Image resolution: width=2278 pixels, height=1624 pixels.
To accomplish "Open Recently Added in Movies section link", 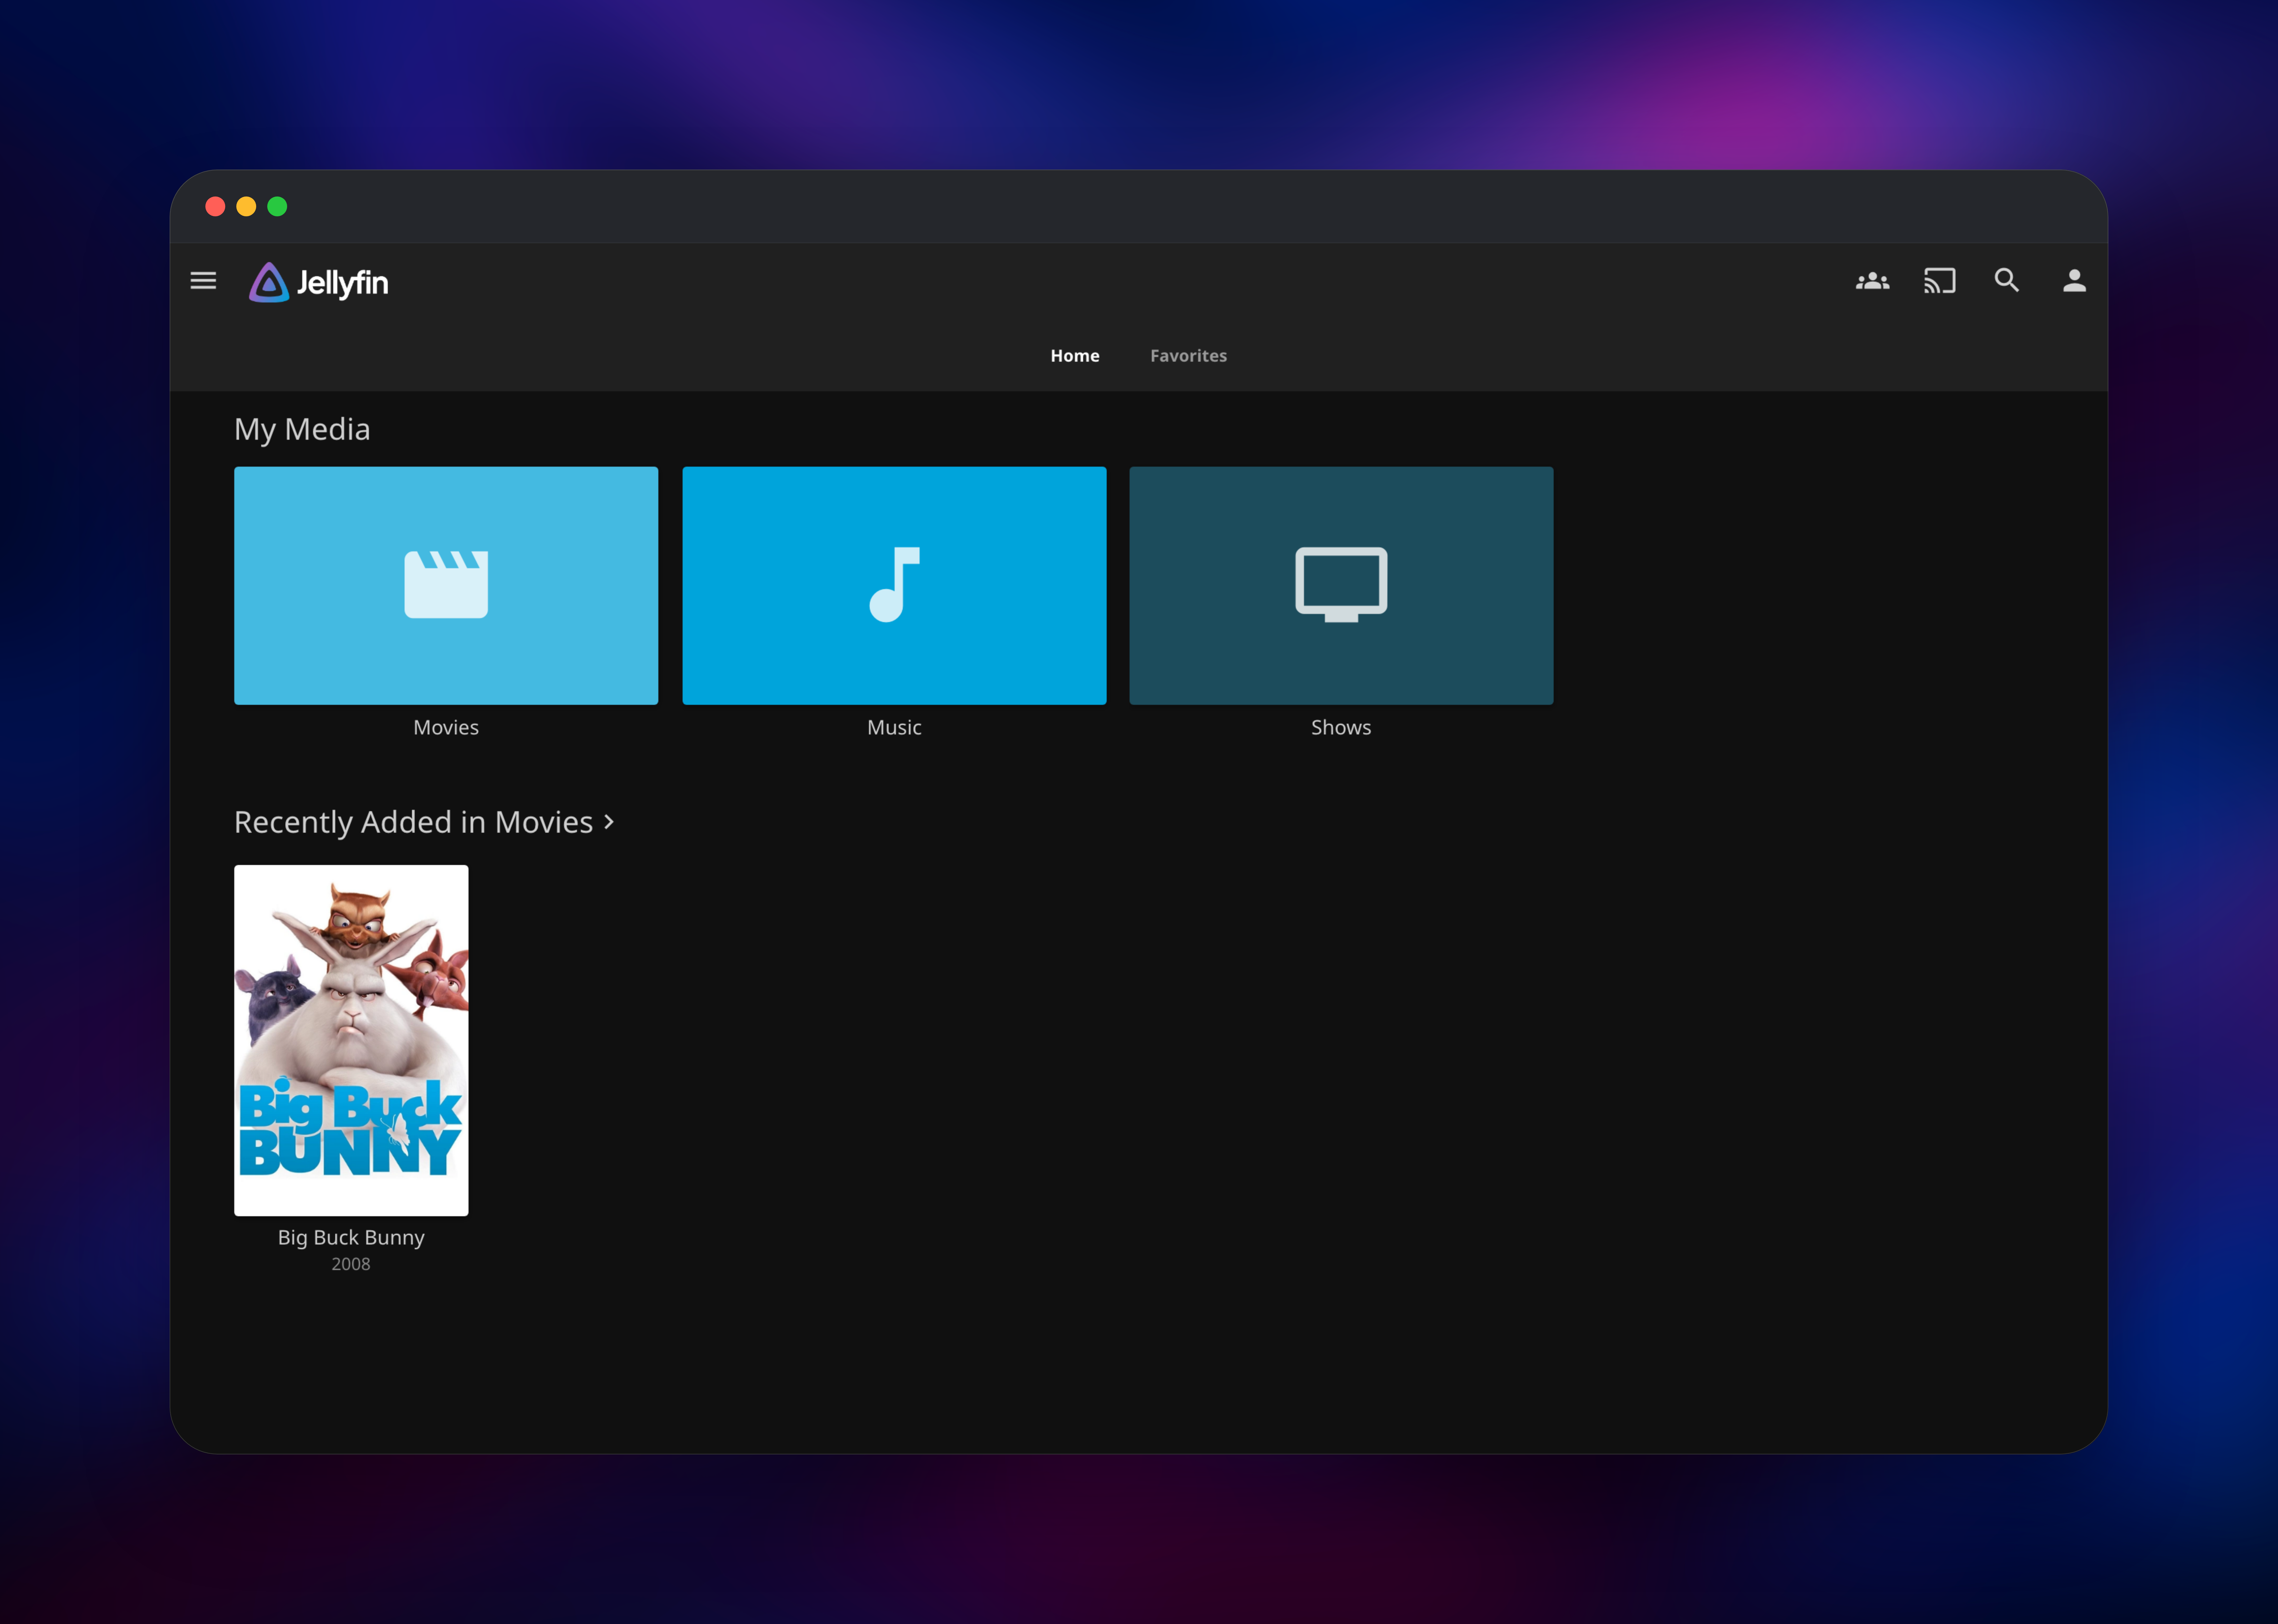I will click(424, 822).
